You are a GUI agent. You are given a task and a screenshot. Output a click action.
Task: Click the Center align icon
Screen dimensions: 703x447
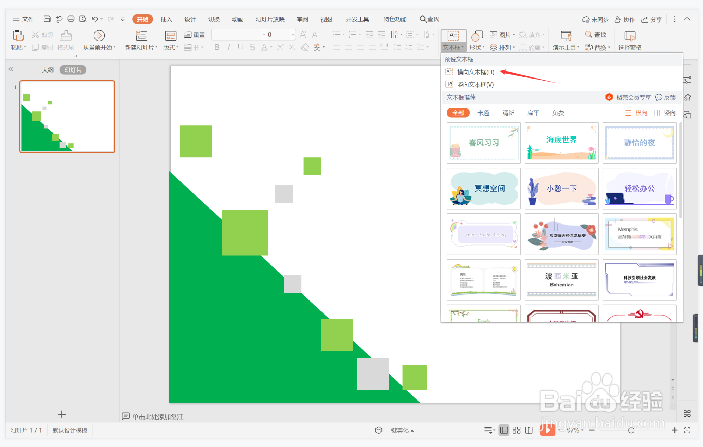[x=349, y=47]
